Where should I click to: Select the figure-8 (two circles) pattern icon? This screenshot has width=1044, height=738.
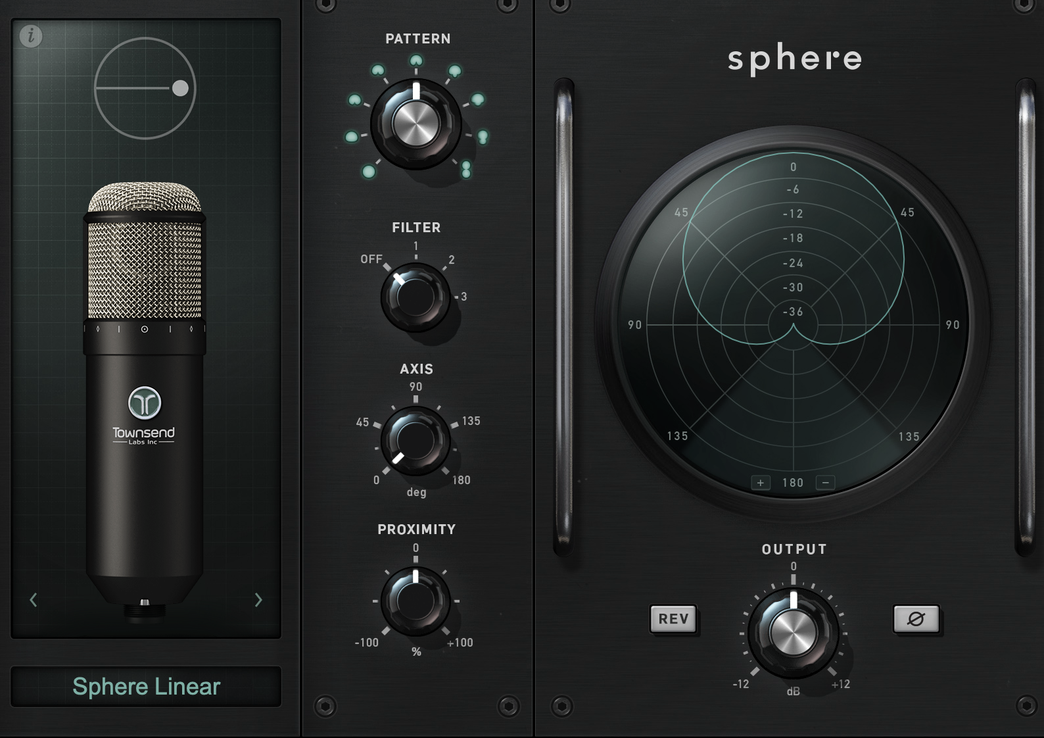pos(466,169)
